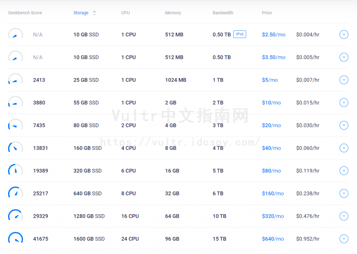Select the 320 GB SSD storage cell
This screenshot has height=254, width=357.
point(88,171)
